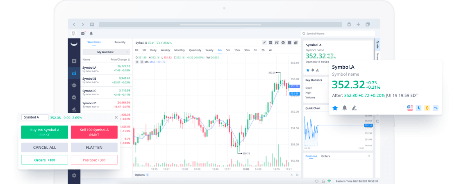Open chart indicators icon in toolbar
The width and height of the screenshot is (450, 184).
click(270, 43)
